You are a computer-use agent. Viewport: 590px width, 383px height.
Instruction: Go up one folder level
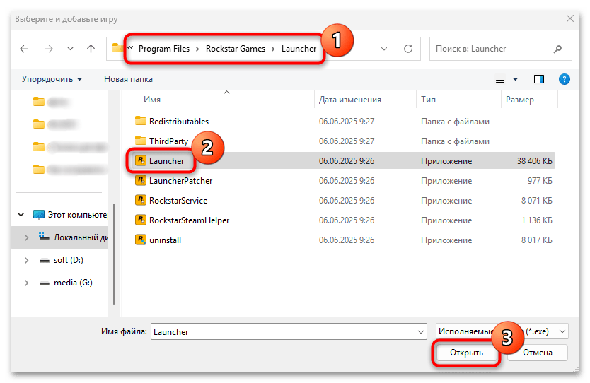(91, 49)
